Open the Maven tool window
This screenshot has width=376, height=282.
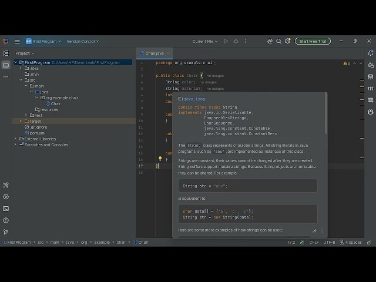pyautogui.click(x=371, y=89)
